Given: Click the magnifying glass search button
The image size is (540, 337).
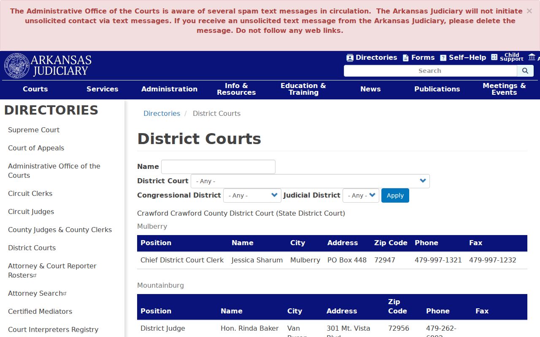Looking at the screenshot, I should [x=525, y=71].
